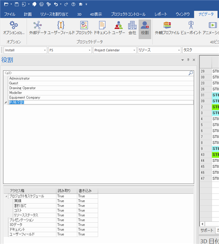This screenshot has width=219, height=244.
Task: Click 書き込み True for コスト
Action: point(87,211)
